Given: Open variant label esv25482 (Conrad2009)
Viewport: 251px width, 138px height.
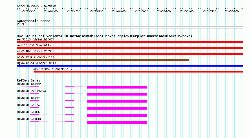Looking at the screenshot, I should click(x=35, y=51).
